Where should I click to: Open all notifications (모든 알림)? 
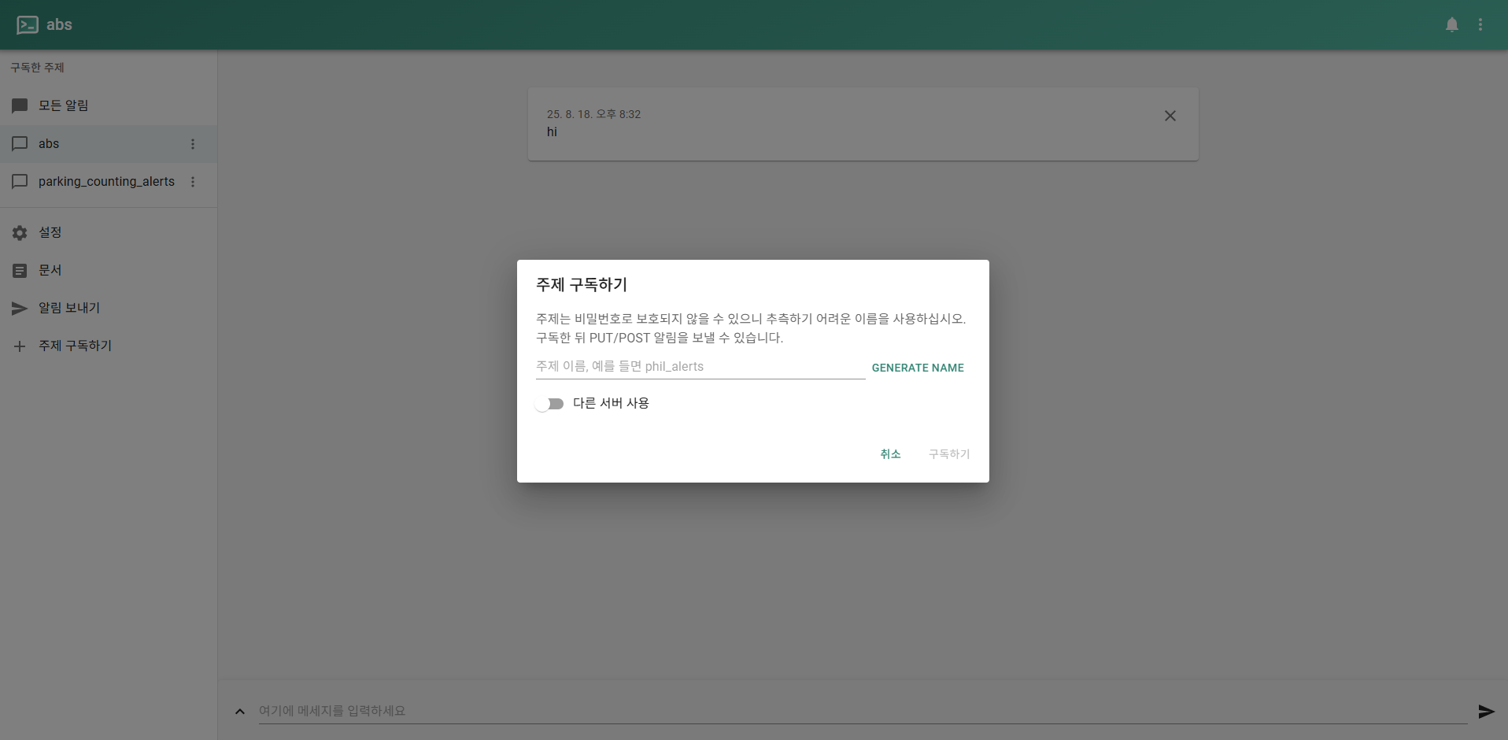point(63,105)
